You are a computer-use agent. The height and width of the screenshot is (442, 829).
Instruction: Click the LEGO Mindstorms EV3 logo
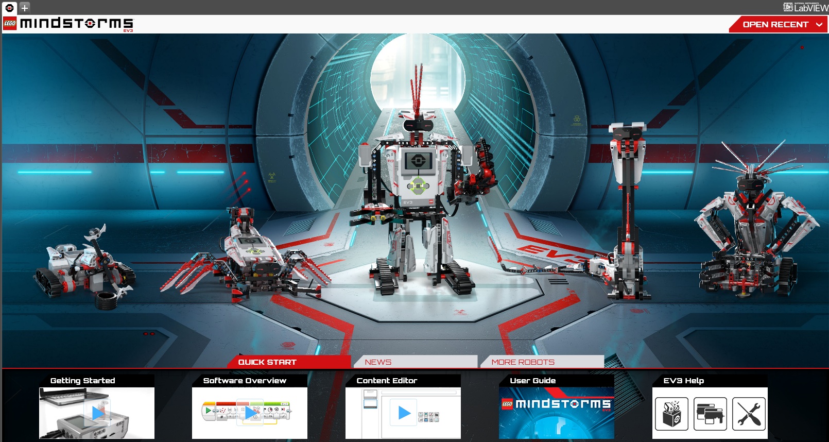coord(68,24)
